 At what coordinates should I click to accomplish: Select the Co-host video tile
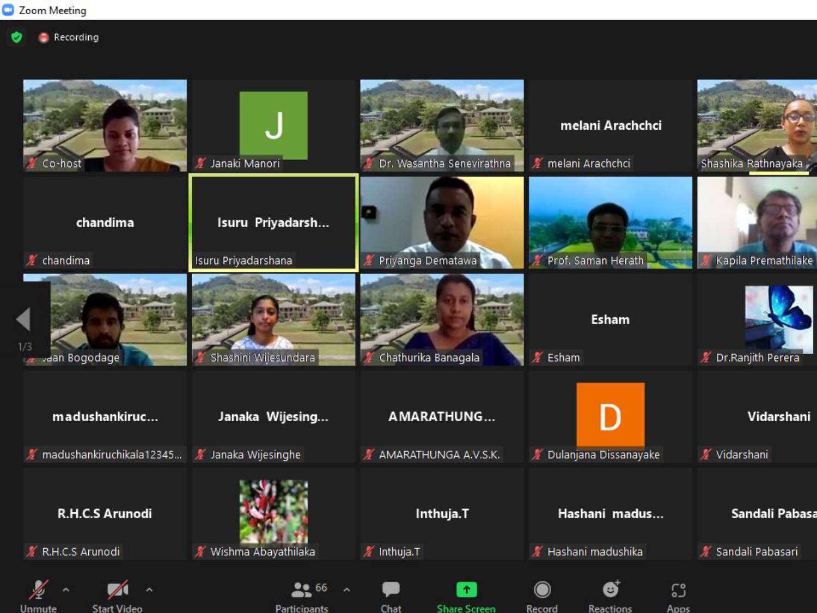pos(105,126)
